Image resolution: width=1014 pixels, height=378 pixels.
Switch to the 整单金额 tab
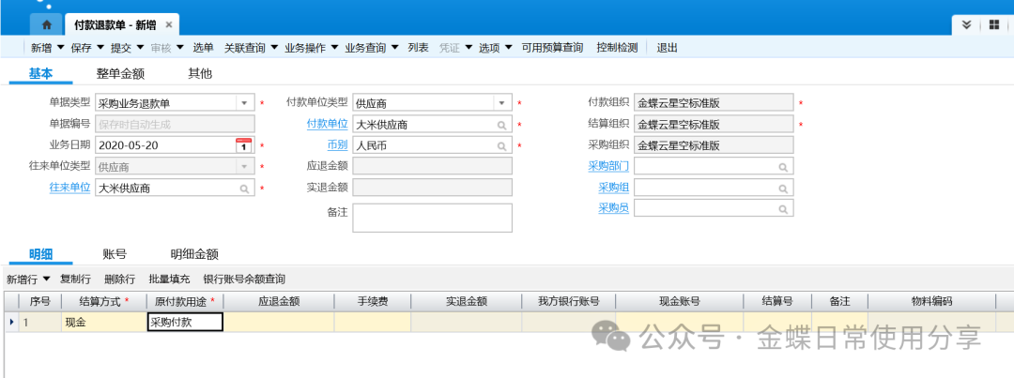point(120,73)
